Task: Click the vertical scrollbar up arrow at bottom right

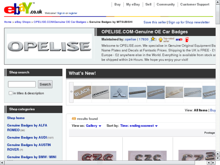Action: click(218, 154)
